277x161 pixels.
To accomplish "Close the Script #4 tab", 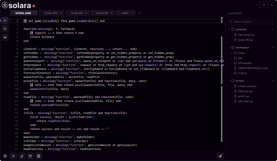I will [x=86, y=13].
